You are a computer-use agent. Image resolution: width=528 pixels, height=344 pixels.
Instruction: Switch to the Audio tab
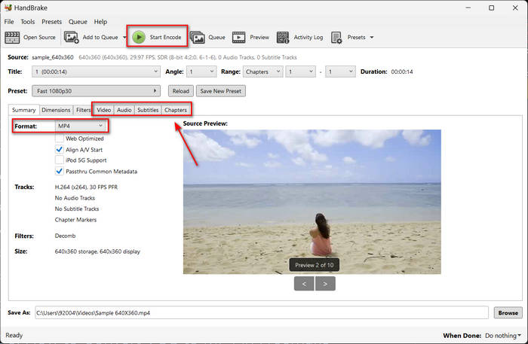point(124,110)
